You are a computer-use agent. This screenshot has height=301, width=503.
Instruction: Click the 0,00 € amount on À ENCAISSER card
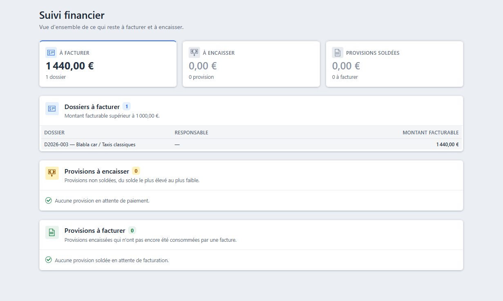[x=203, y=66]
